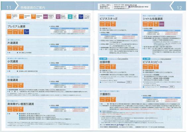Viewport: 187px width, 132px height.
Task: Click the first orange icon under 出張@割
Action: coord(102,67)
